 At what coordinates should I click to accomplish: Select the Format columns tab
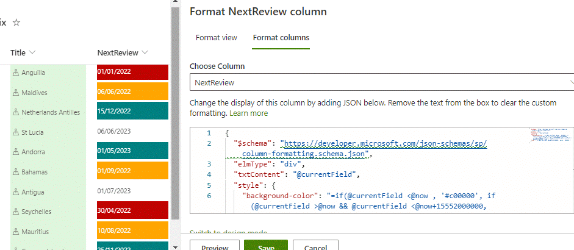(281, 38)
